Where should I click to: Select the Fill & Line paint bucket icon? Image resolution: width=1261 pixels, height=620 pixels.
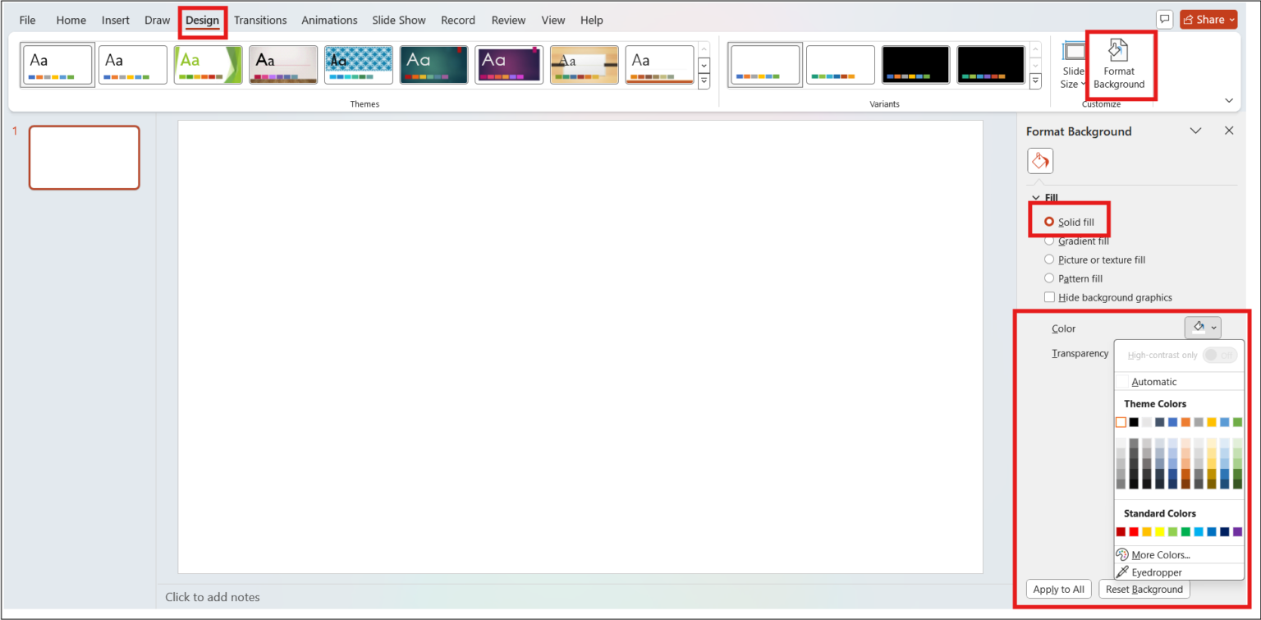tap(1040, 161)
